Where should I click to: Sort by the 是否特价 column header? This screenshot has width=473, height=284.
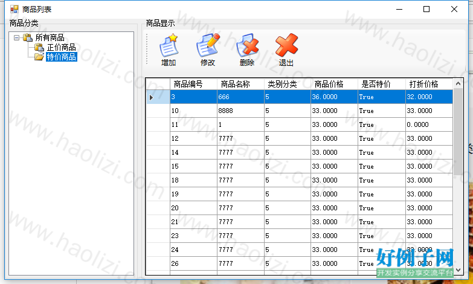382,84
